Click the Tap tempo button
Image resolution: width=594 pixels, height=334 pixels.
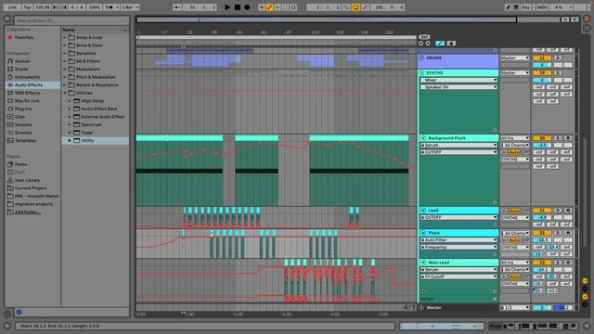(x=27, y=7)
